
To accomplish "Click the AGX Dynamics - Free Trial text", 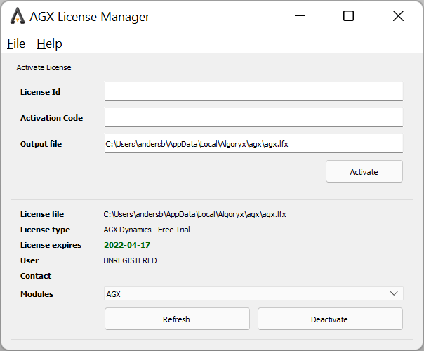I will click(x=147, y=230).
